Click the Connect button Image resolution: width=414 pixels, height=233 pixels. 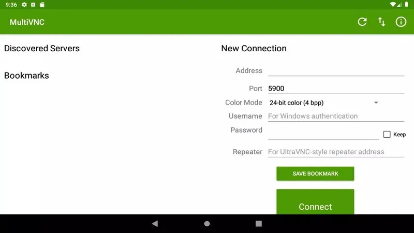[315, 202]
